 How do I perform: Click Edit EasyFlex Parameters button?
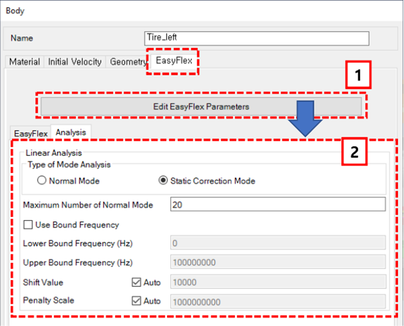pyautogui.click(x=201, y=106)
